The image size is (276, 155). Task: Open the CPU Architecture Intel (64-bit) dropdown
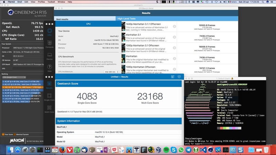[111, 72]
